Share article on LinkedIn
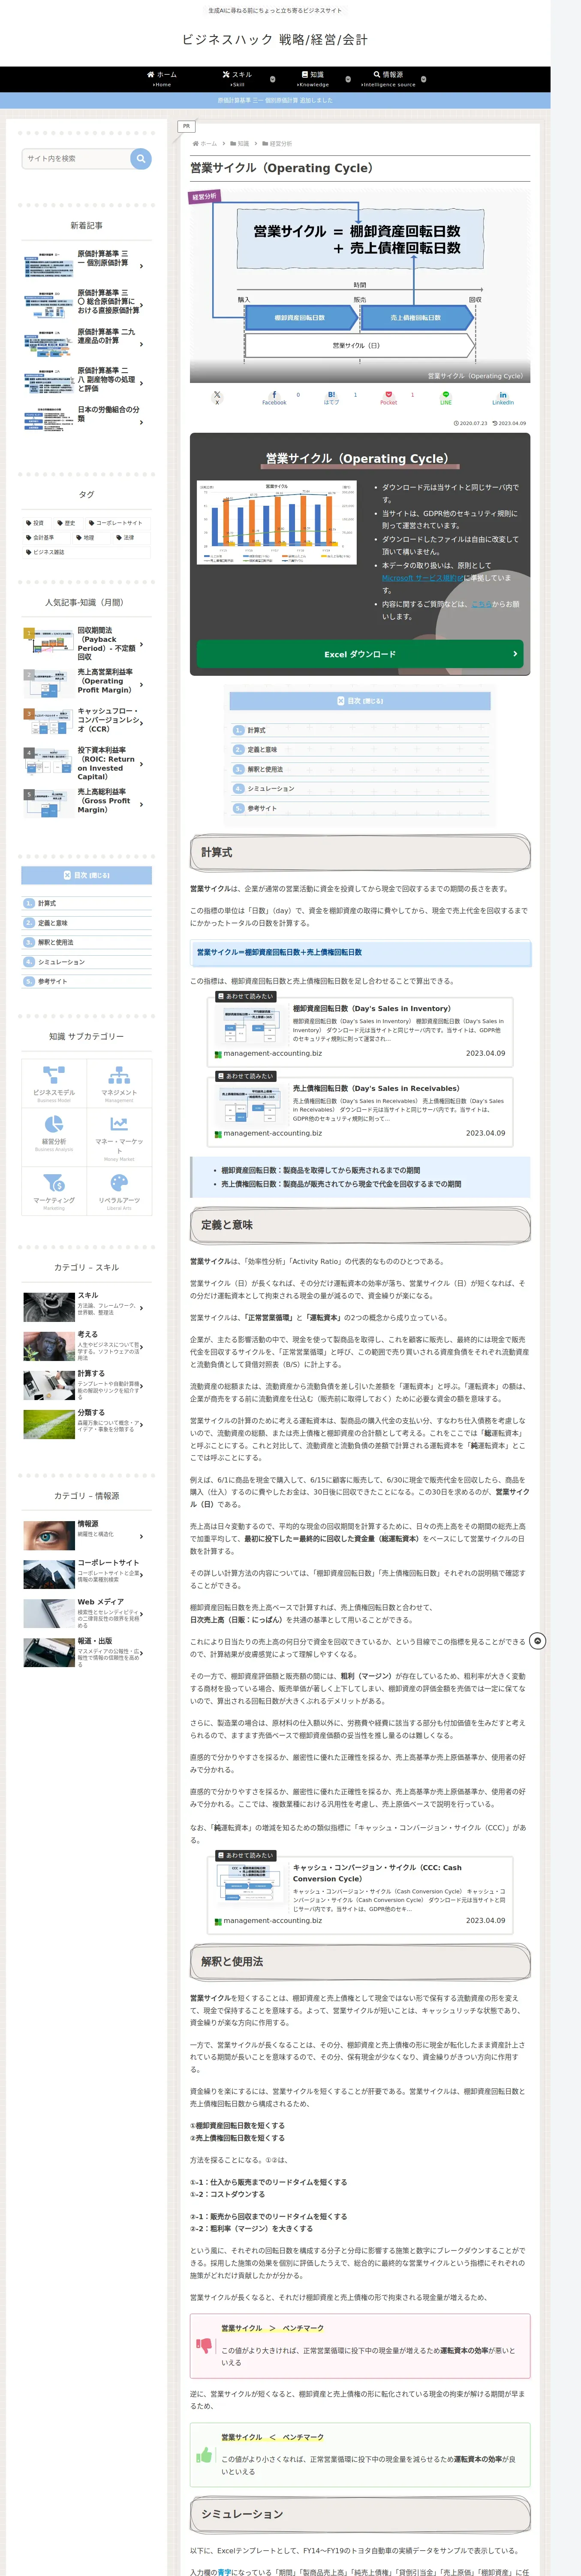 [x=503, y=397]
